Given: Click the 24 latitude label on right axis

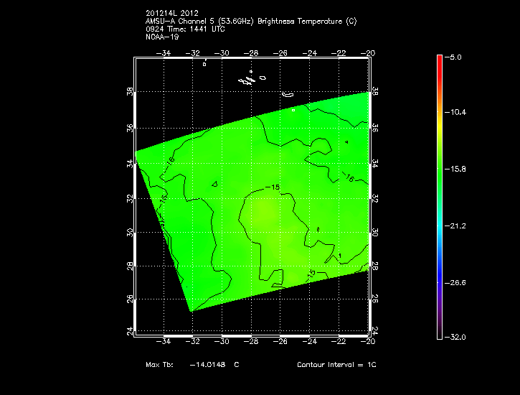Looking at the screenshot, I should point(375,330).
